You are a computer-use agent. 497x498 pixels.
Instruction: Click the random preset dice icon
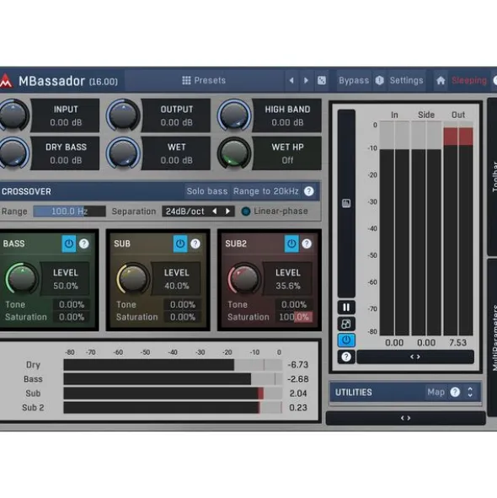pyautogui.click(x=322, y=81)
